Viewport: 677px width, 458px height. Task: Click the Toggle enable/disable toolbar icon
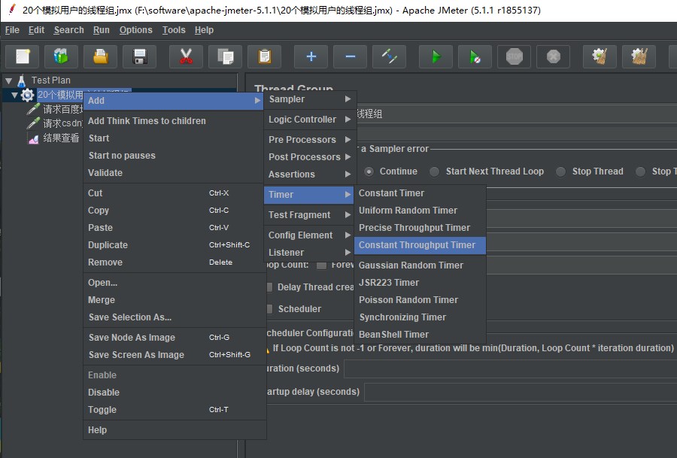click(x=389, y=56)
